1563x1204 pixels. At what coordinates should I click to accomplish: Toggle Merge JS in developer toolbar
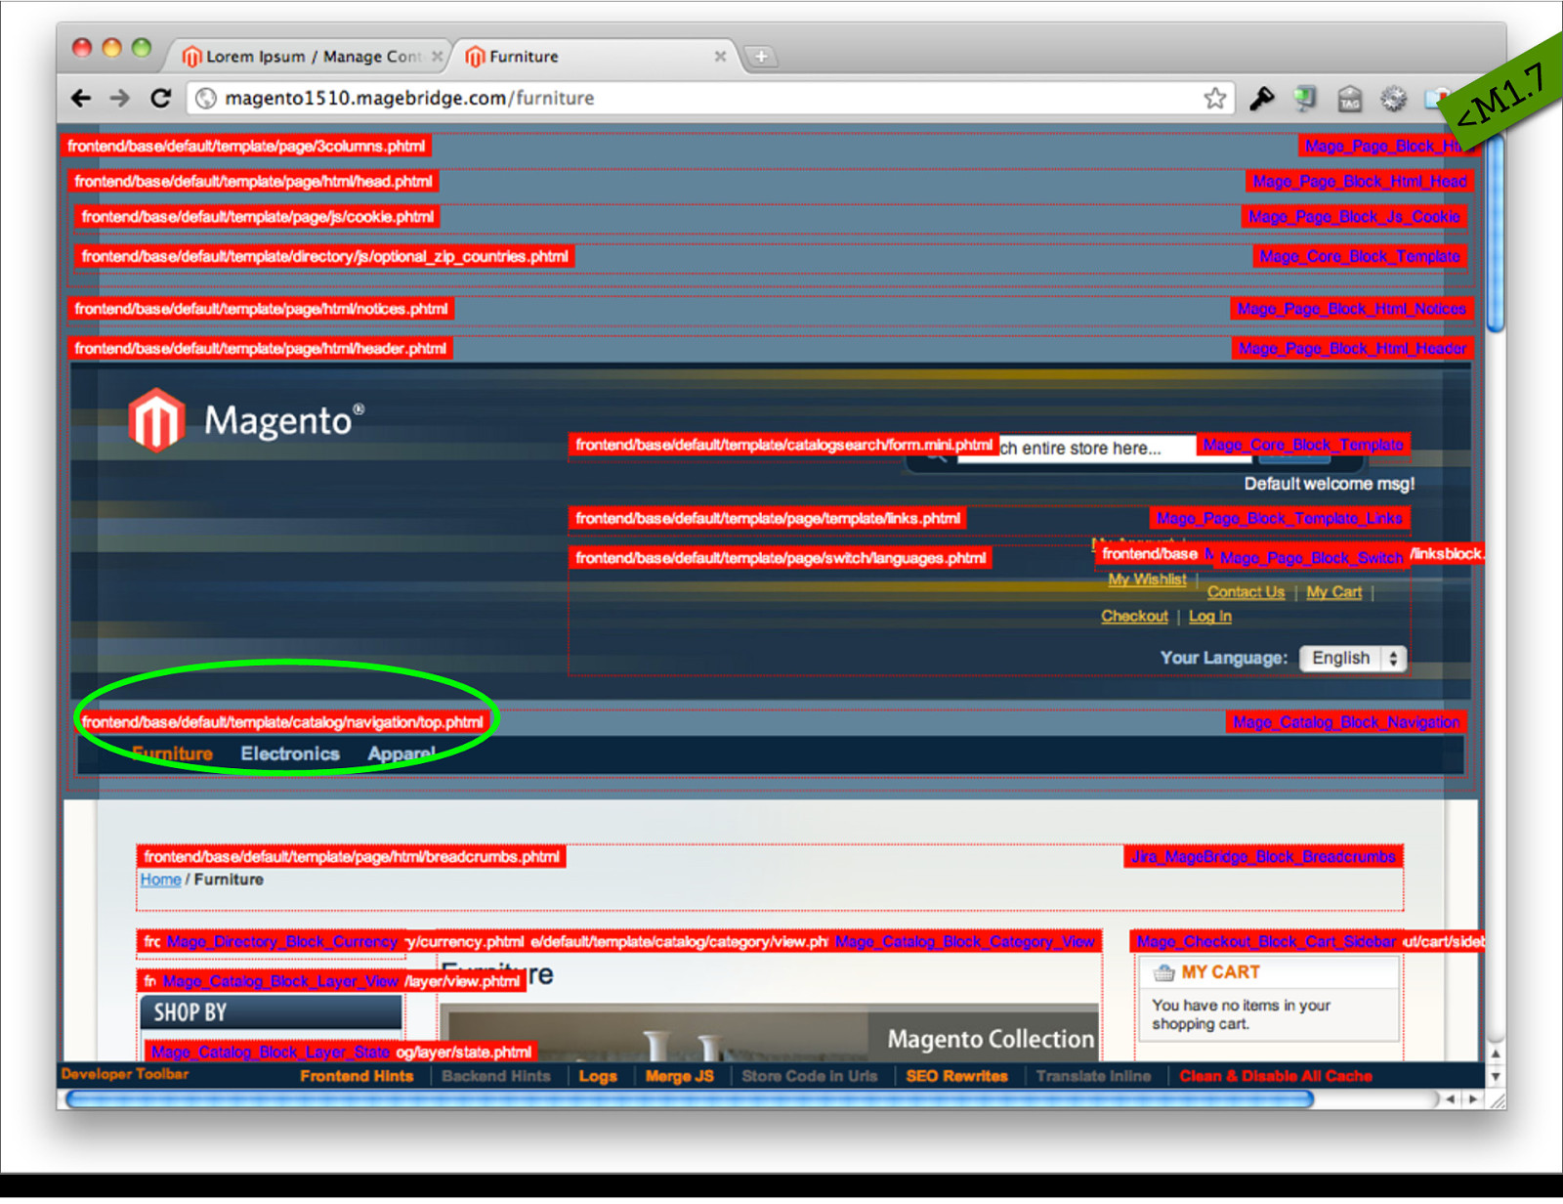coord(679,1076)
